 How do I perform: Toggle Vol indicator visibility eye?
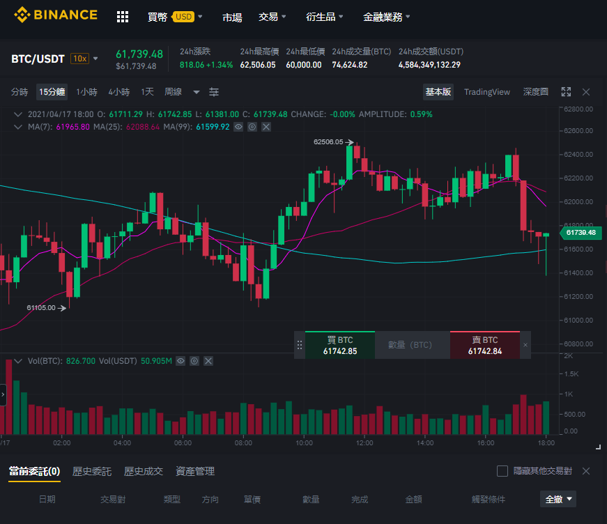pyautogui.click(x=180, y=361)
